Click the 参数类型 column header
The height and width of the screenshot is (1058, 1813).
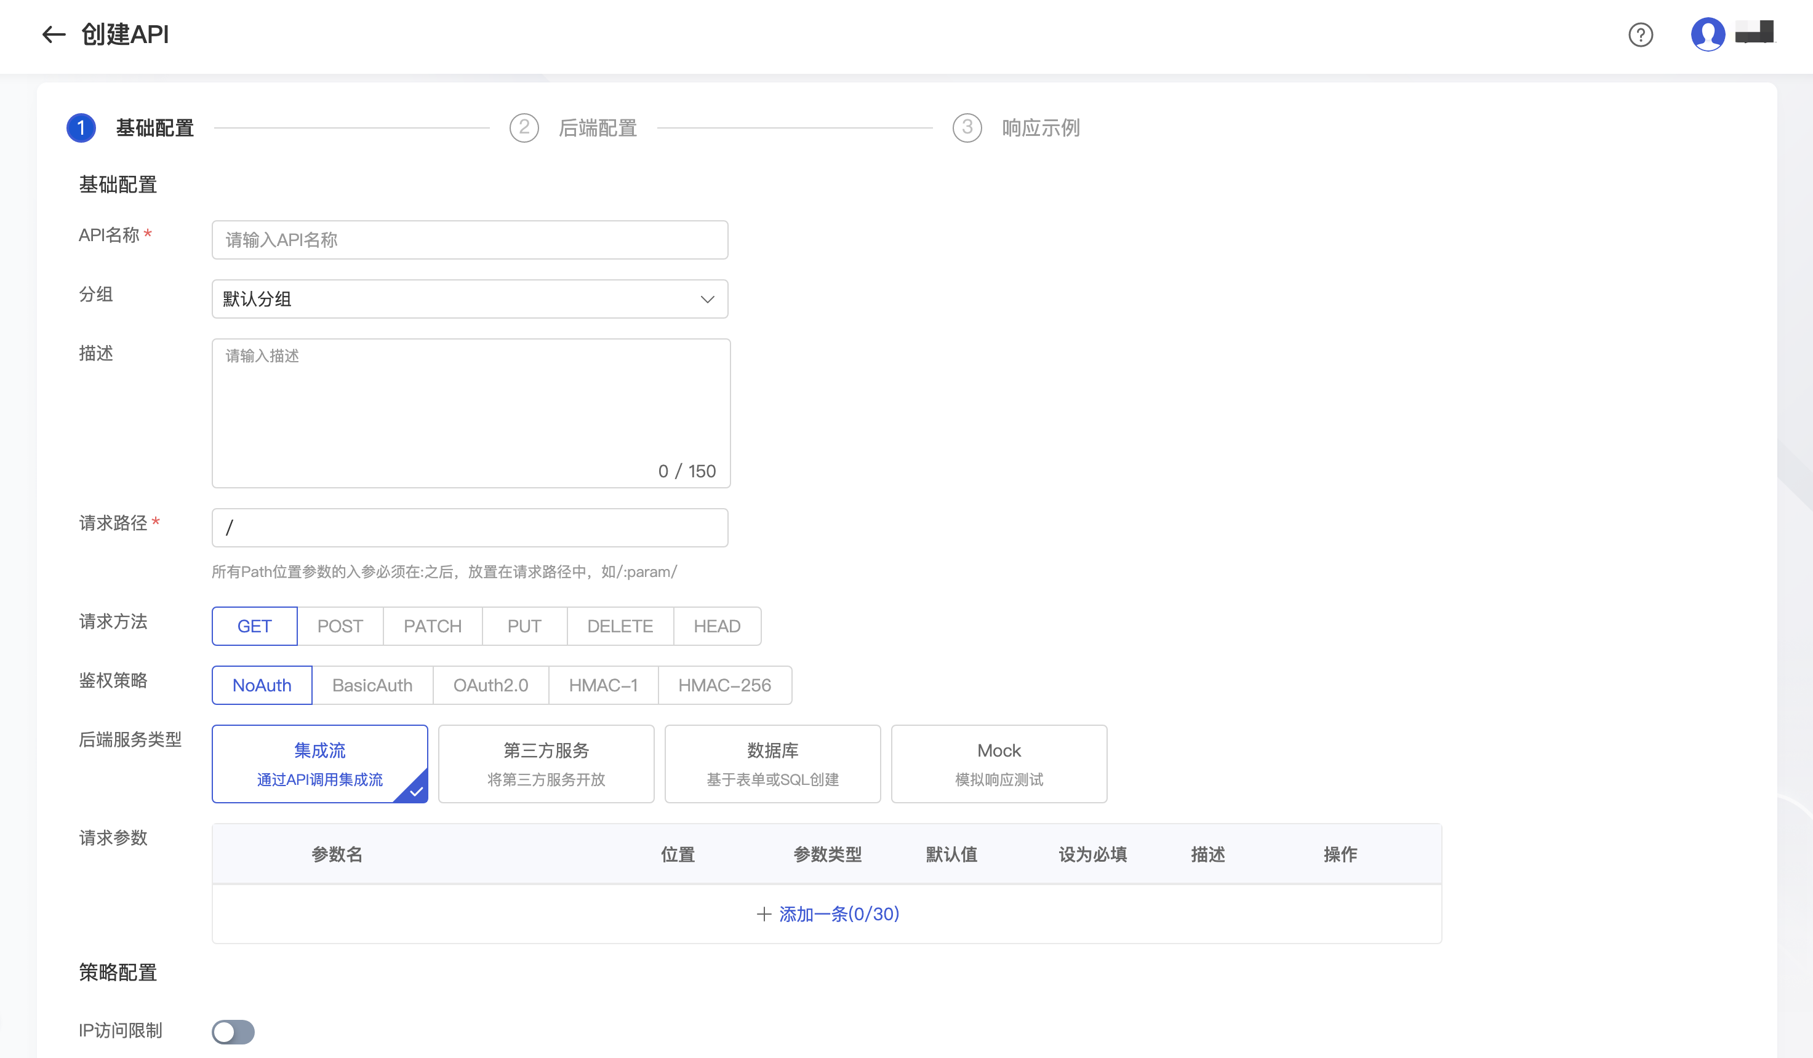[x=828, y=854]
